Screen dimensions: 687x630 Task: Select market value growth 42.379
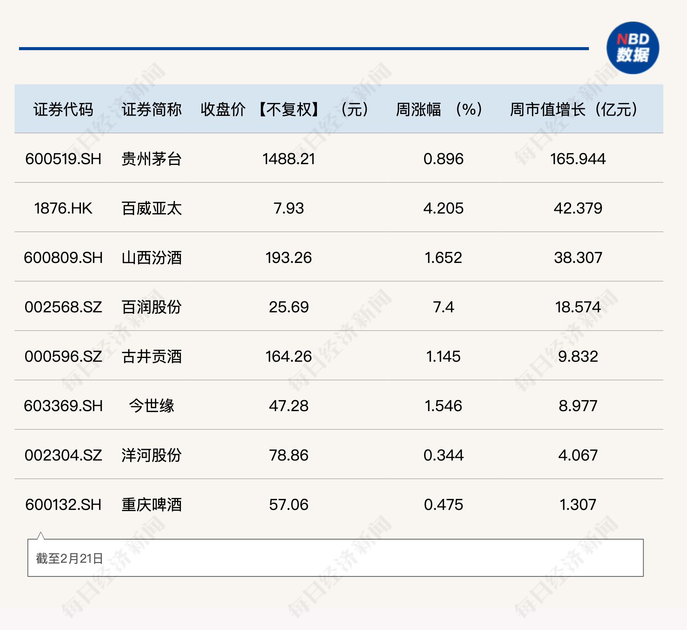point(578,208)
